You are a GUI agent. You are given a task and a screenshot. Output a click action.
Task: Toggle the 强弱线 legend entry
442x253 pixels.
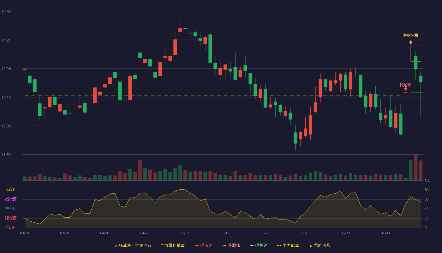pyautogui.click(x=231, y=245)
